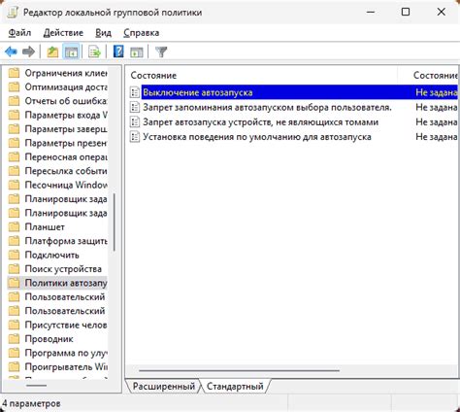
Task: Go up one level folder icon
Action: tap(52, 51)
